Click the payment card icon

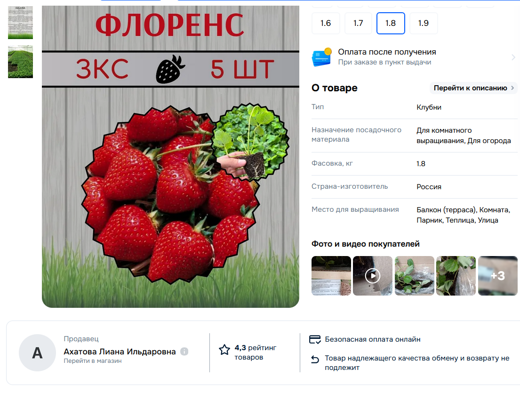pos(322,57)
